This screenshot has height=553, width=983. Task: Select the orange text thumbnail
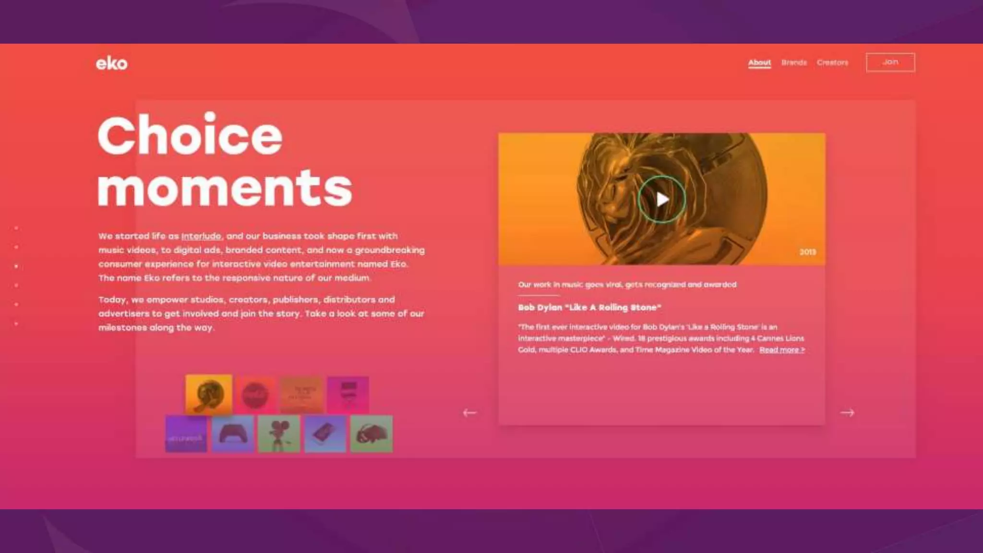(301, 395)
